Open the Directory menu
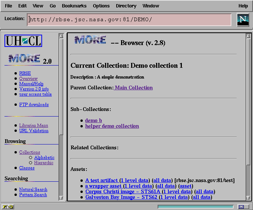This screenshot has height=210, width=253. tap(126, 6)
